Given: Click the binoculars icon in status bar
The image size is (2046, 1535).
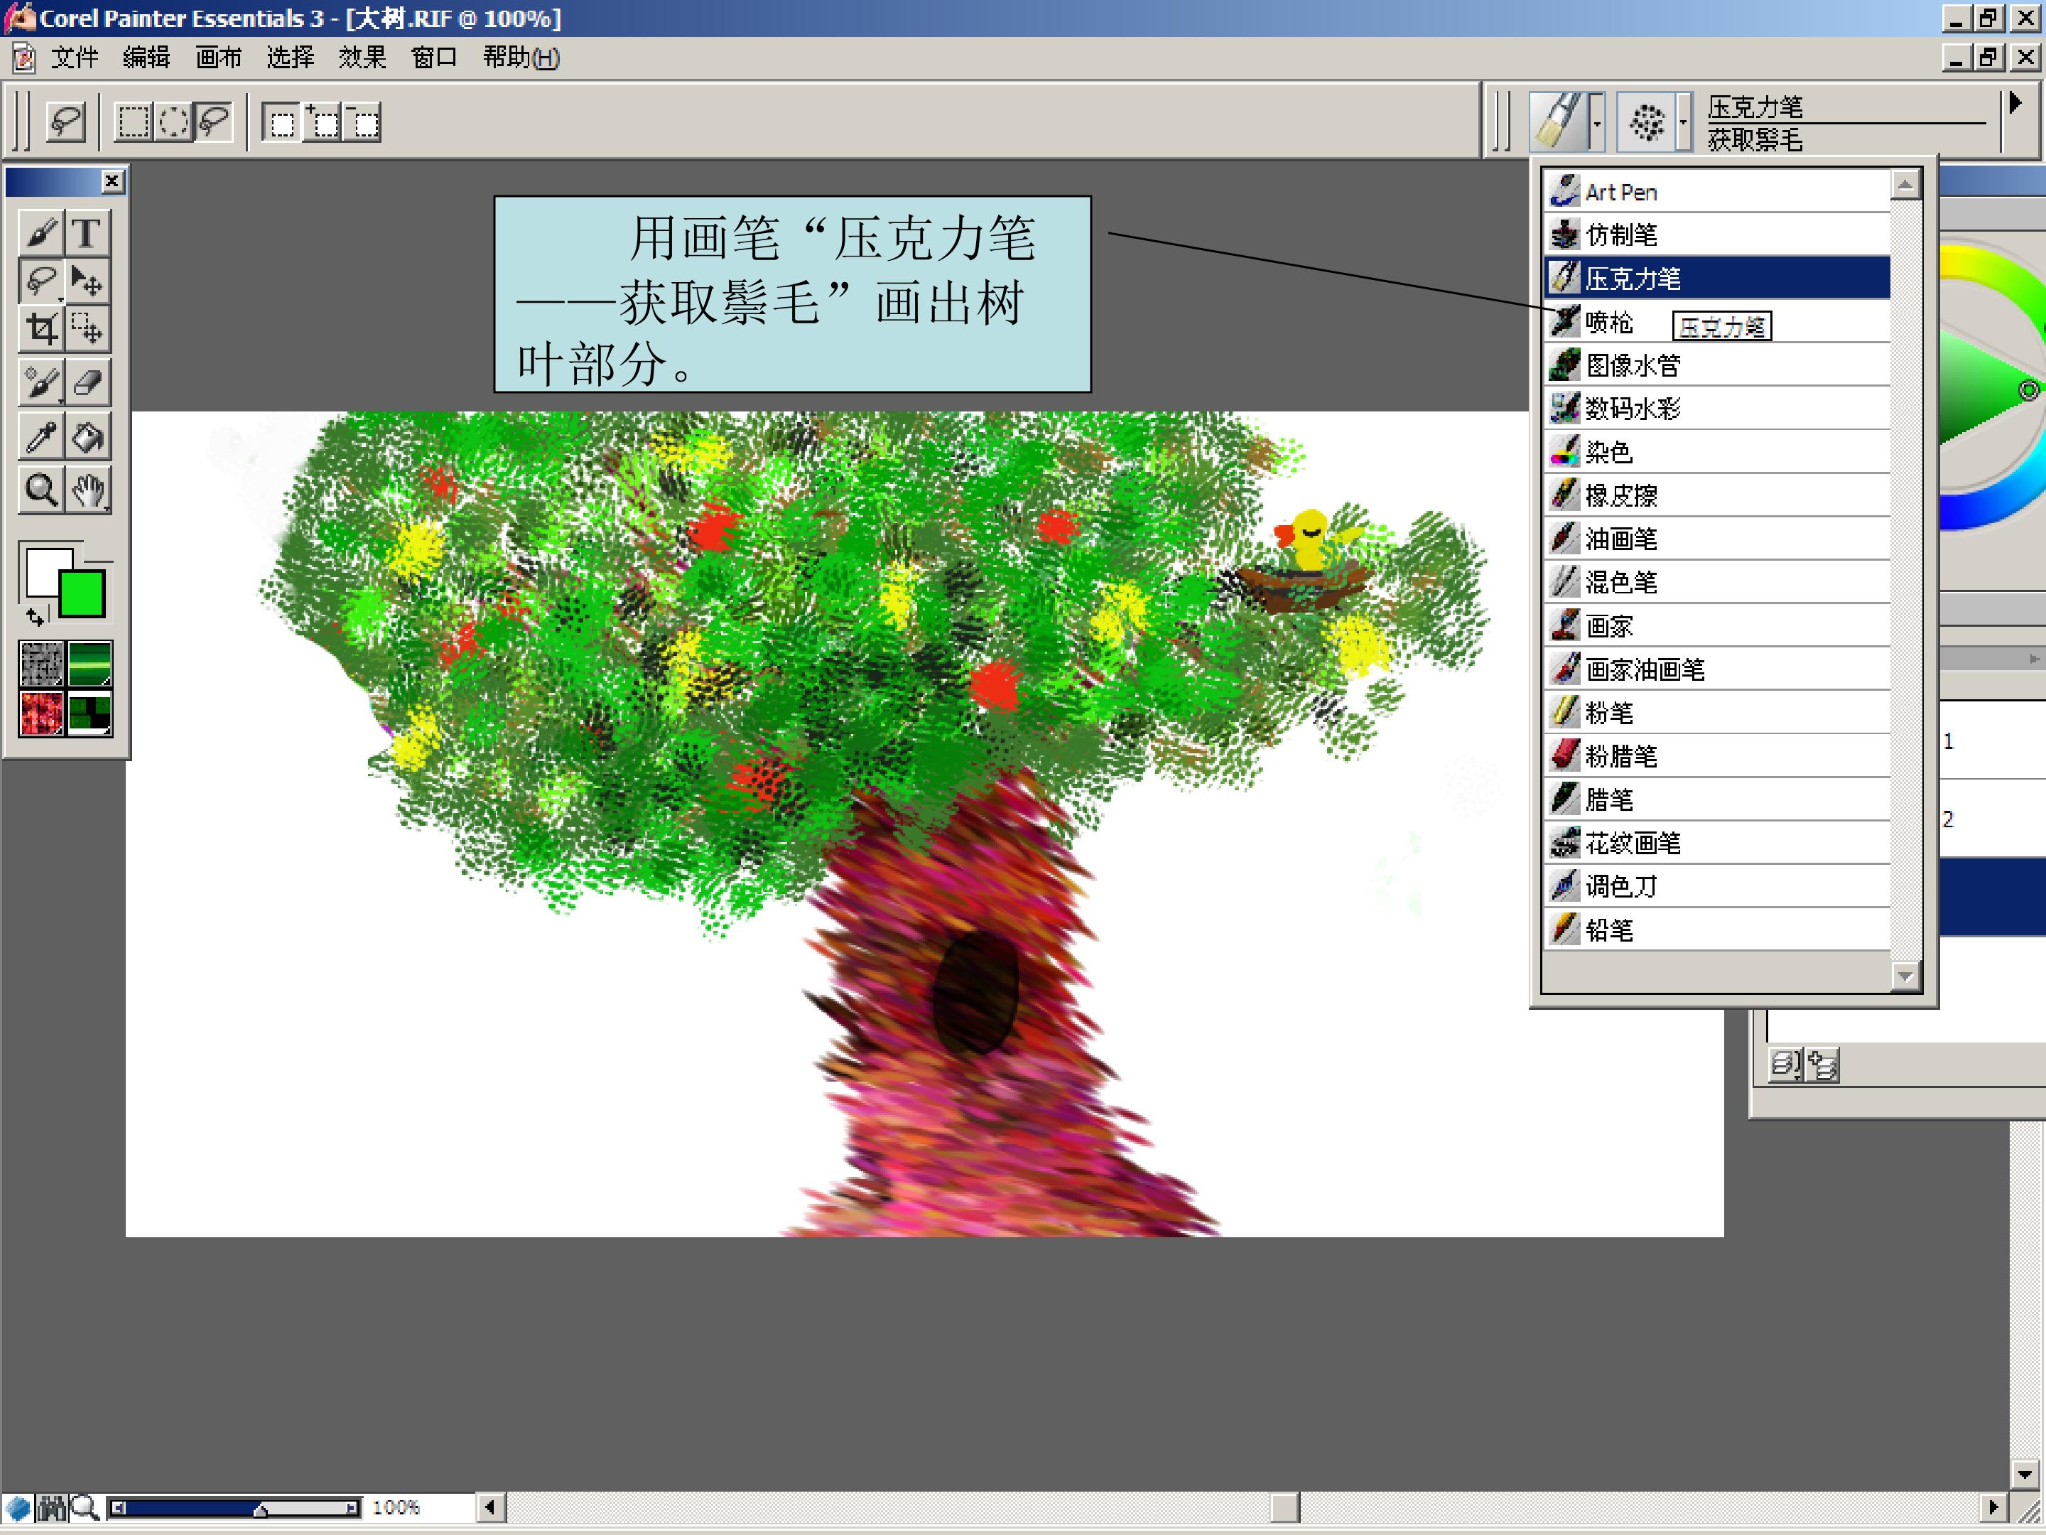Looking at the screenshot, I should click(52, 1508).
